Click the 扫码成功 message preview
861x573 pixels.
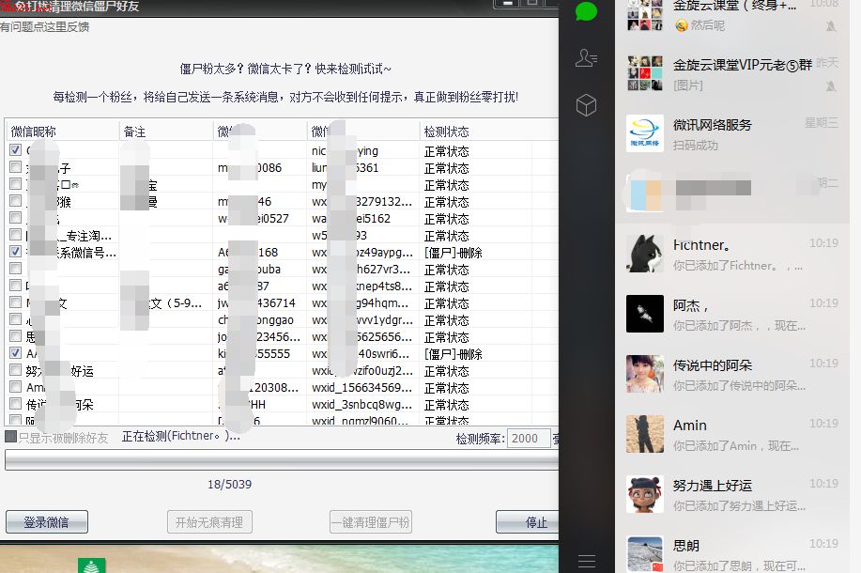click(695, 145)
